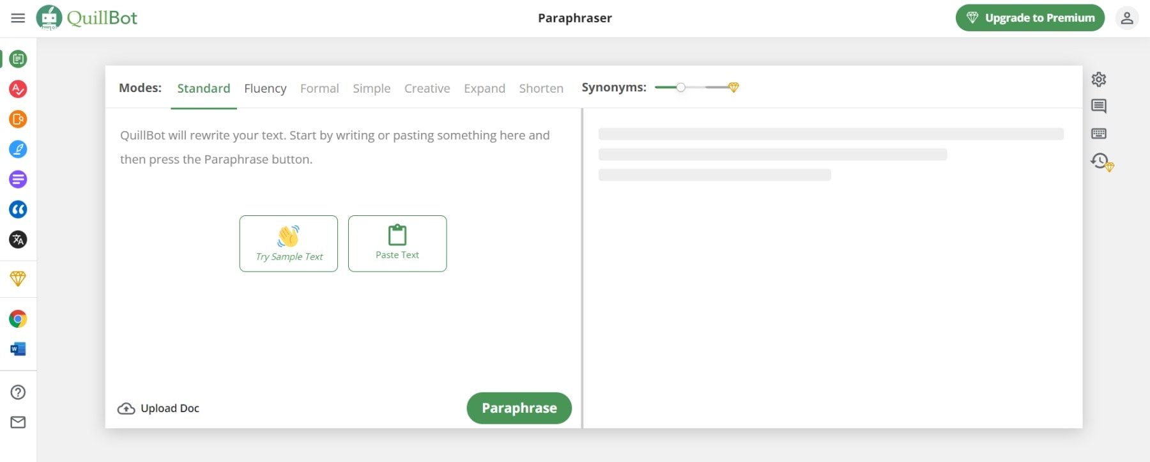Image resolution: width=1150 pixels, height=462 pixels.
Task: Open the settings gear icon
Action: [x=1099, y=79]
